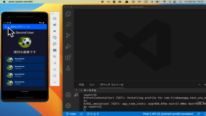Open the Run and Debug view
Image resolution: width=206 pixels, height=116 pixels.
(x=68, y=46)
